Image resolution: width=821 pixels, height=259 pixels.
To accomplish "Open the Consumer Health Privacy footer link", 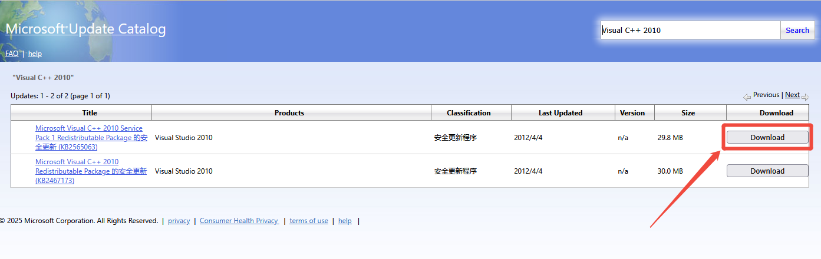I will [x=239, y=221].
